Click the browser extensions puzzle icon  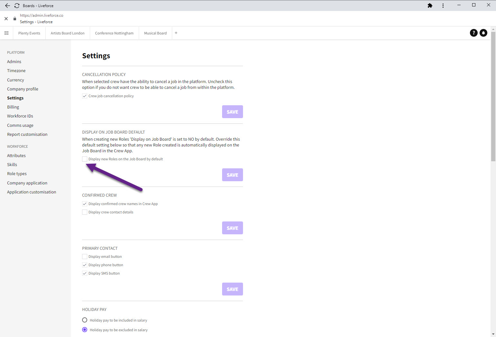pos(430,5)
